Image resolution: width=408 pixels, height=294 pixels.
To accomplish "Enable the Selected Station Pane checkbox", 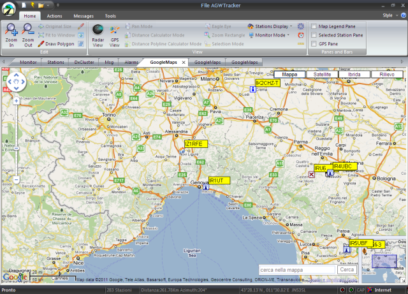I will tap(314, 35).
